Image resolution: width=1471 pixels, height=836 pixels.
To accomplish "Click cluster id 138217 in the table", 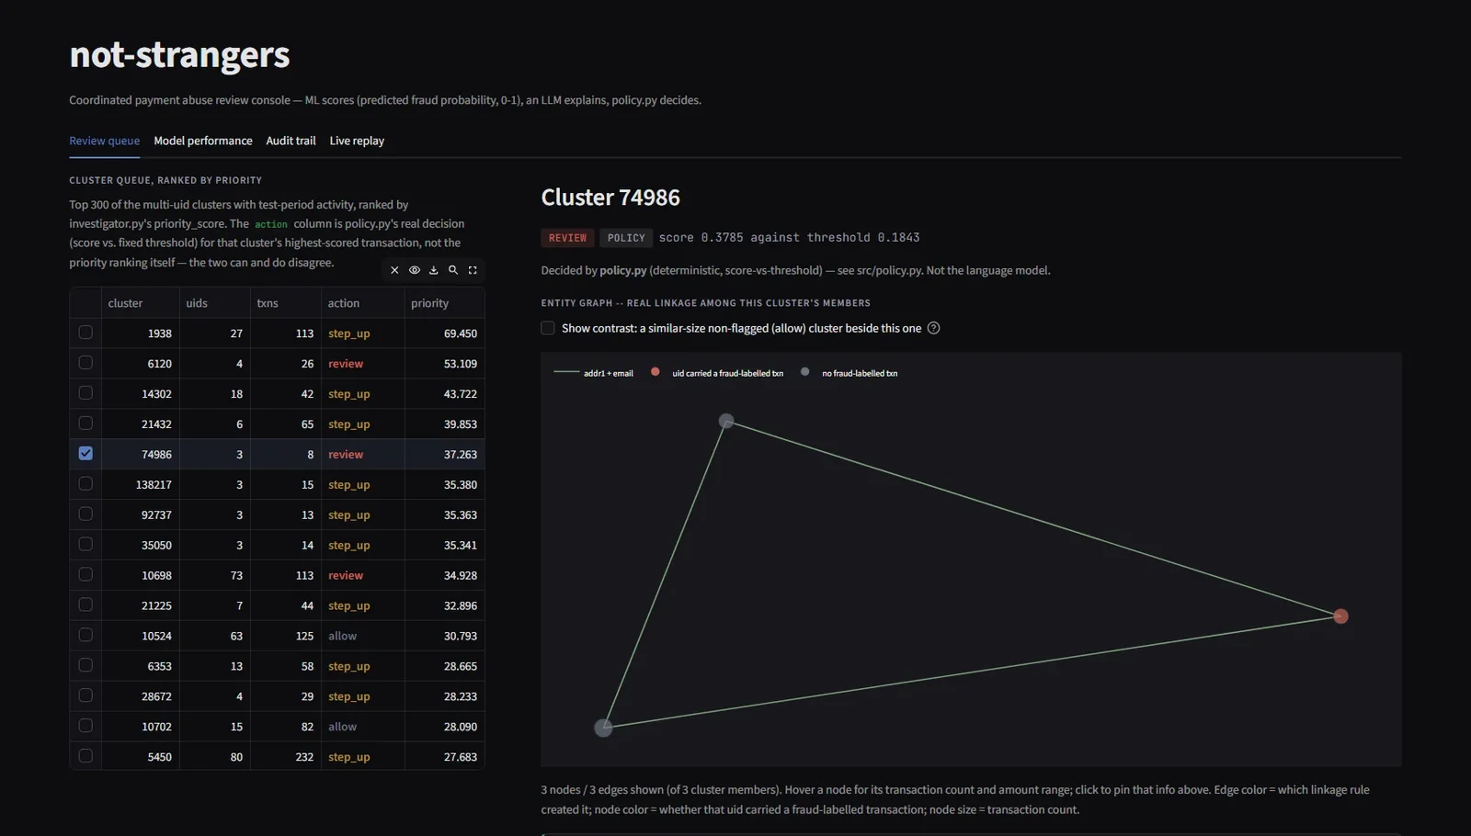I will coord(154,485).
